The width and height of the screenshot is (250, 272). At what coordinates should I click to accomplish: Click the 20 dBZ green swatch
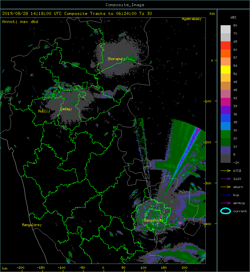(225, 134)
